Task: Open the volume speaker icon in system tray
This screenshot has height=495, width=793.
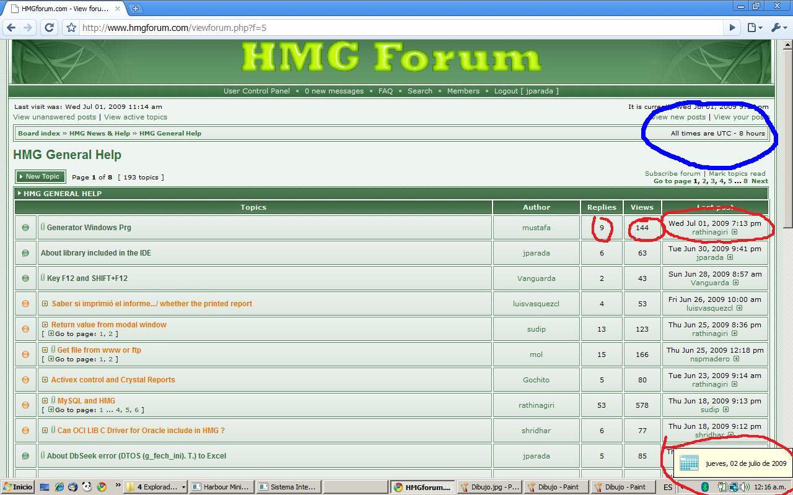Action: (744, 487)
